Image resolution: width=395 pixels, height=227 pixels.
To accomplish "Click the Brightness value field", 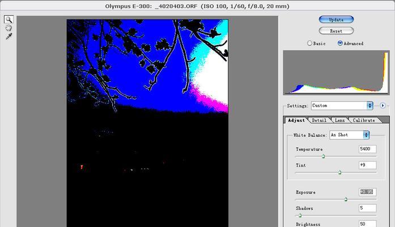I will coord(368,224).
